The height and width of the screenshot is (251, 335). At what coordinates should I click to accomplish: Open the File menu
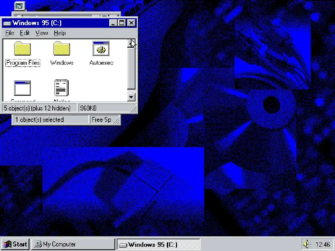pyautogui.click(x=9, y=33)
